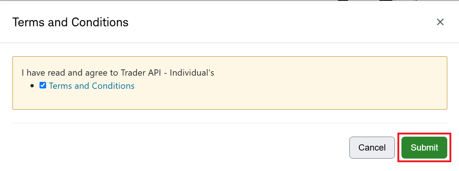Screen dimensions: 459x171
Task: Click "Trader API - Individual's" text
Action: pyautogui.click(x=167, y=73)
